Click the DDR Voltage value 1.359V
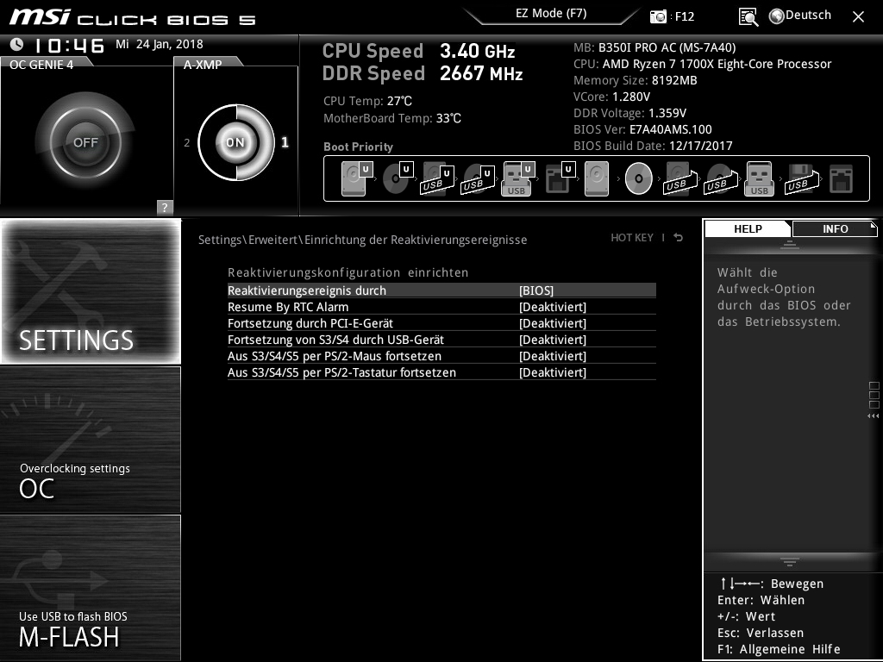This screenshot has height=662, width=883. pos(667,113)
